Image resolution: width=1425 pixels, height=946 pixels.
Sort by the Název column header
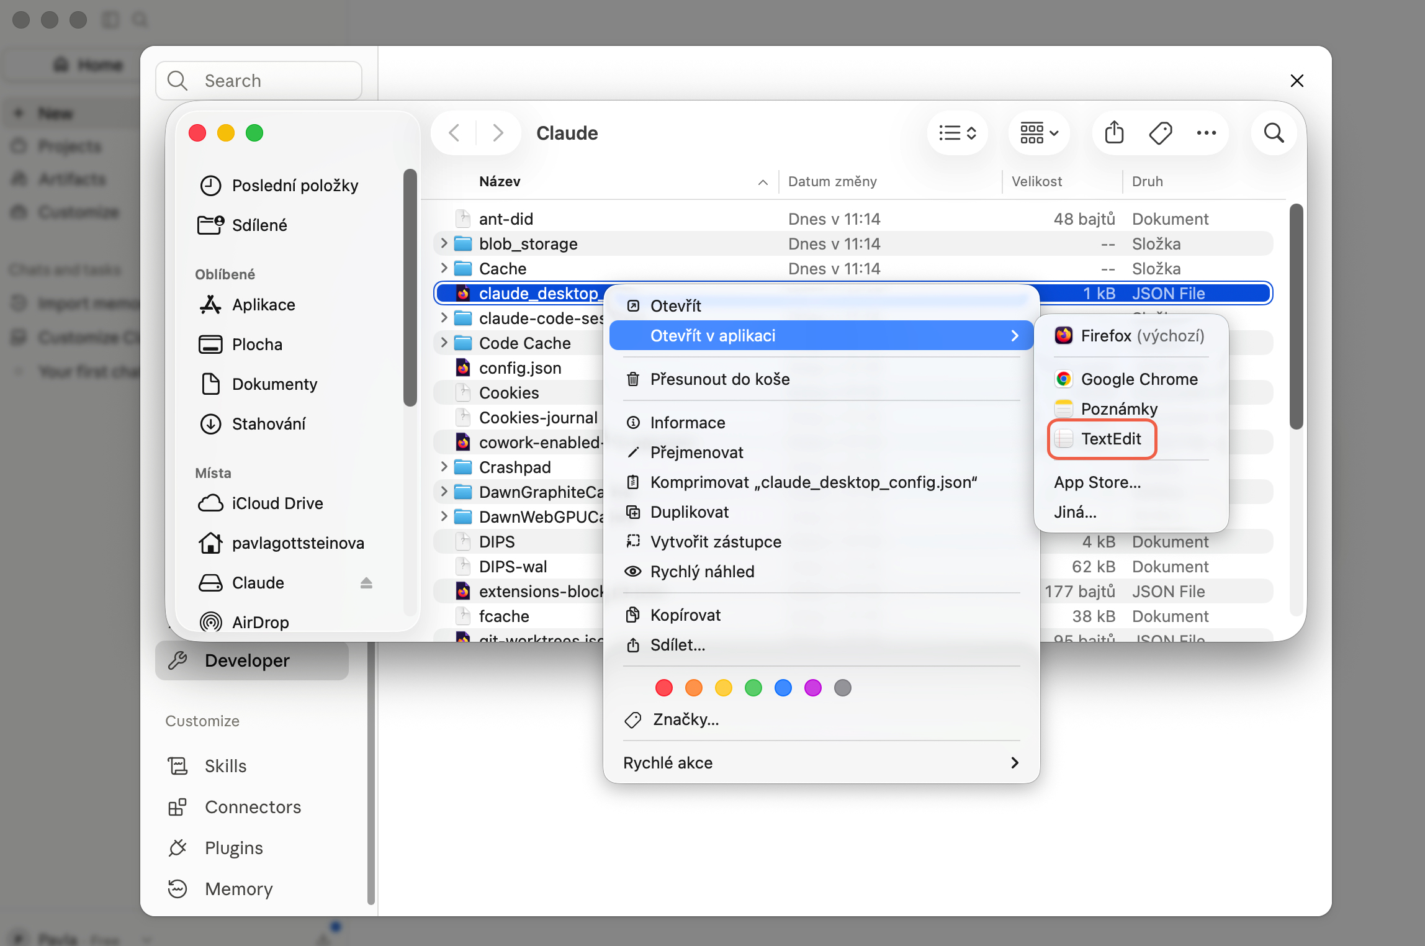500,181
